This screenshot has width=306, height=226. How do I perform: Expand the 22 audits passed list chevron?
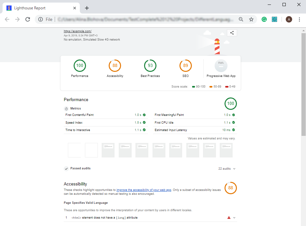pos(234,169)
